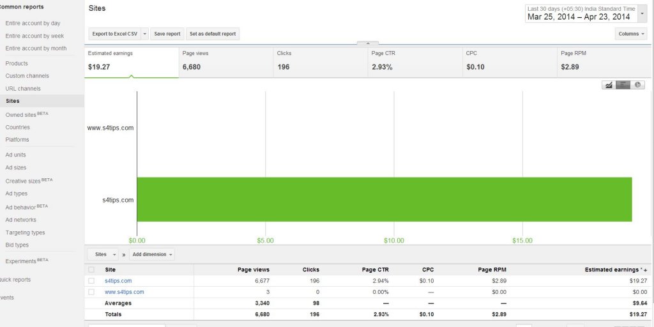Open the URL channels report
This screenshot has height=327, width=654.
[x=23, y=88]
